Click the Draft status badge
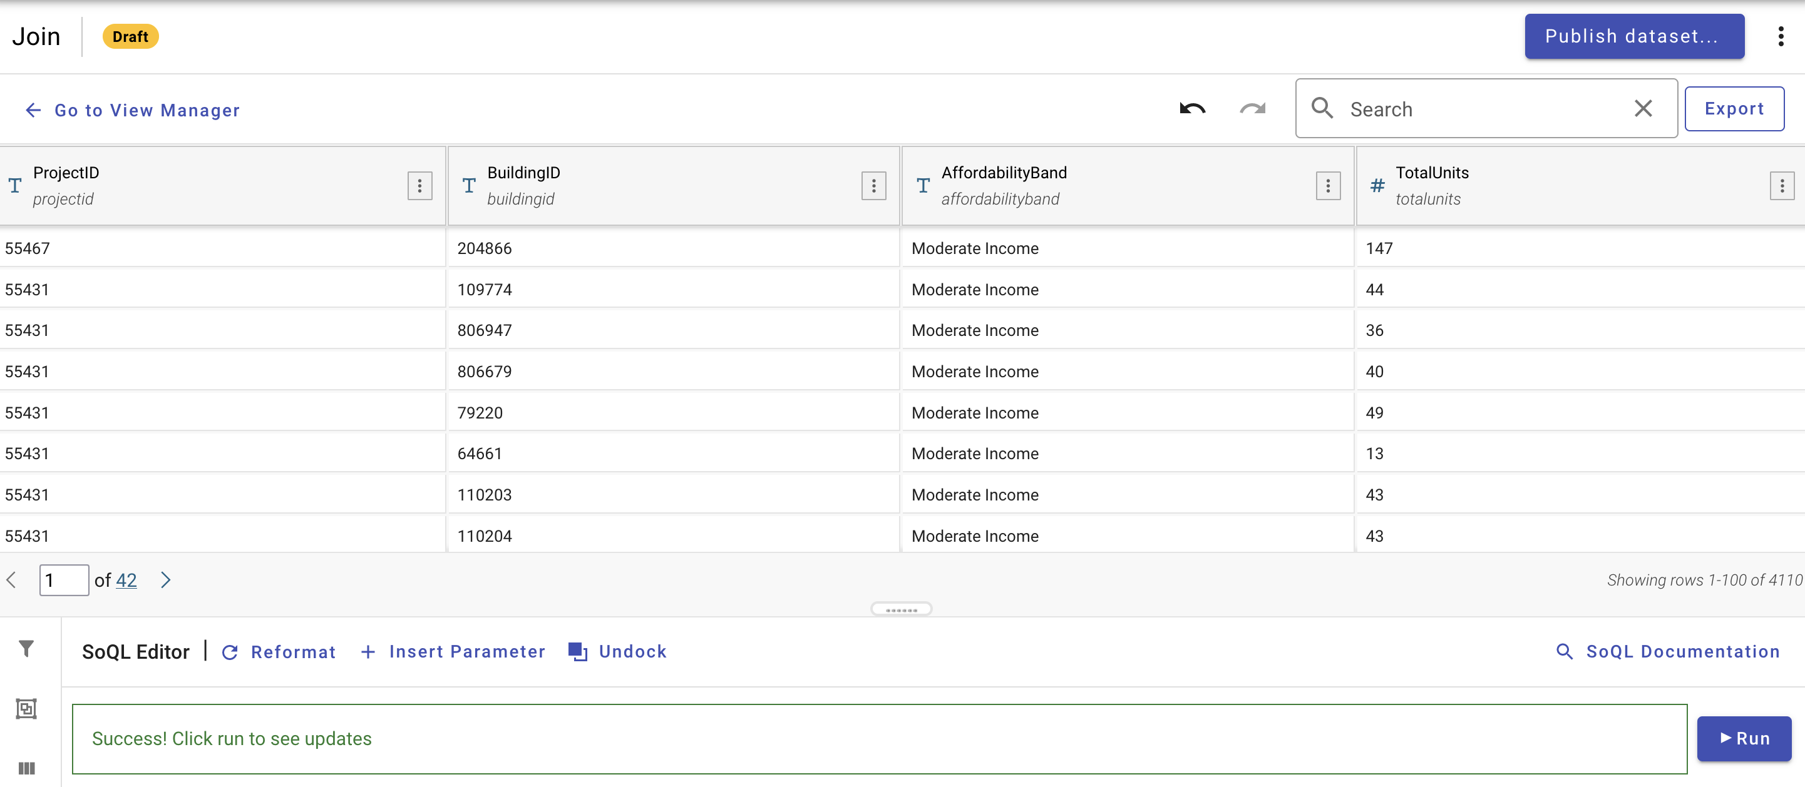 (x=130, y=36)
